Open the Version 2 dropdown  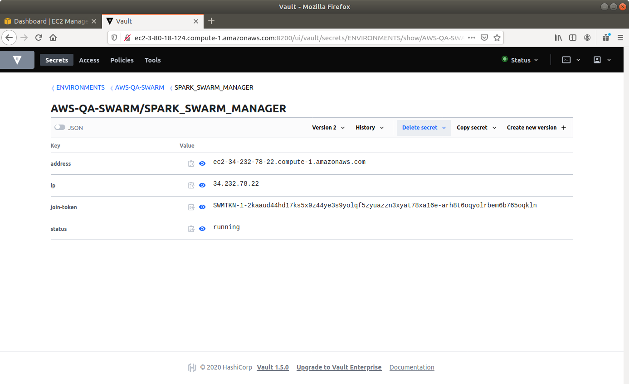coord(328,128)
